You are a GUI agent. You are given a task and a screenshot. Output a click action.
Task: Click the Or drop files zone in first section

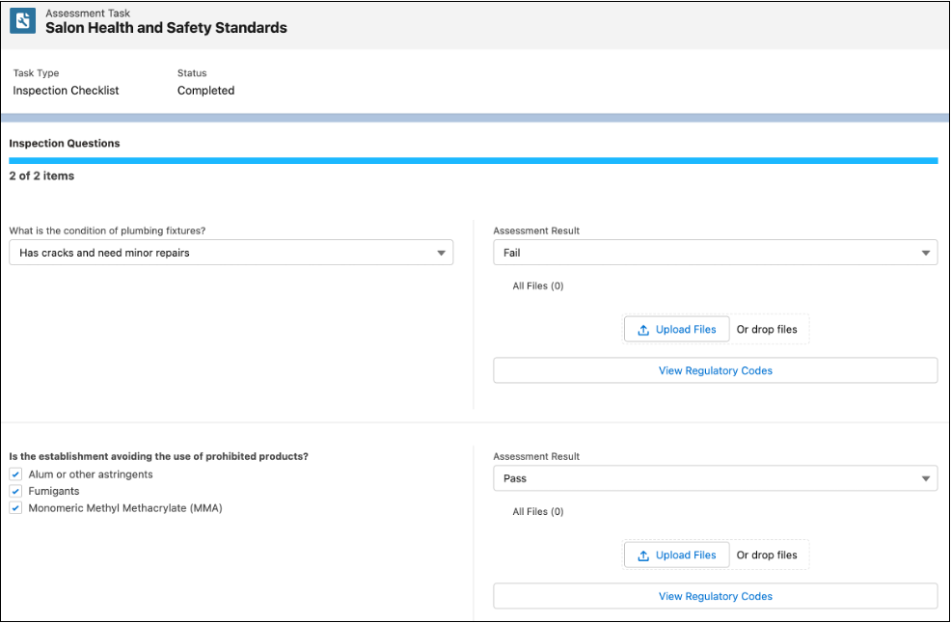(769, 329)
